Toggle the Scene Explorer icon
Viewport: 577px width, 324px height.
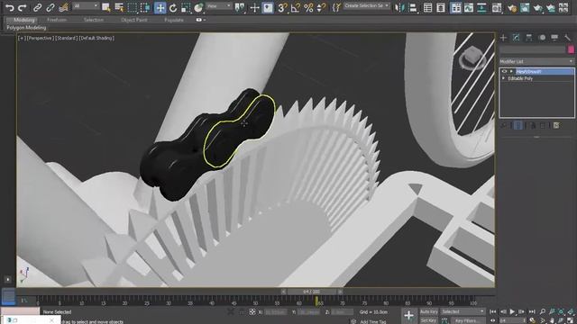point(427,7)
